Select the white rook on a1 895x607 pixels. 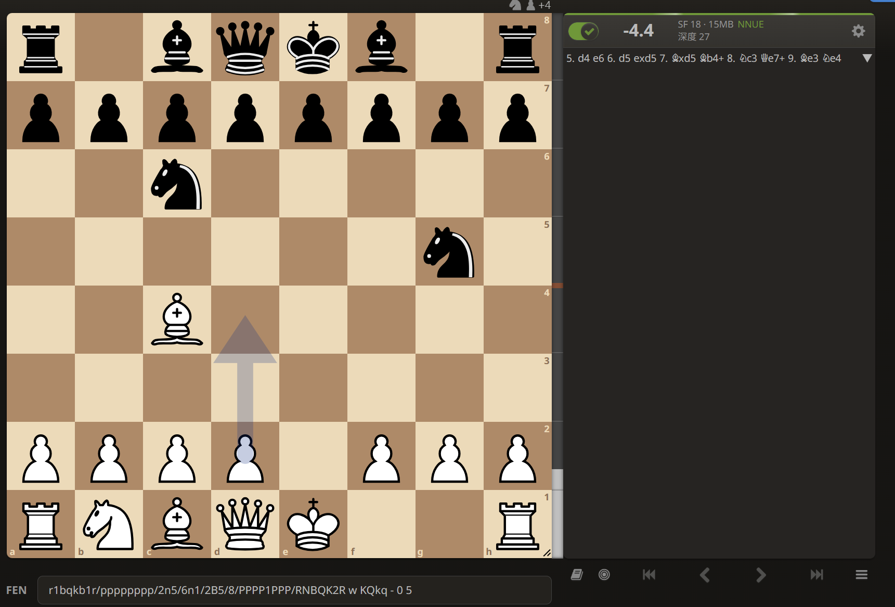click(x=41, y=524)
